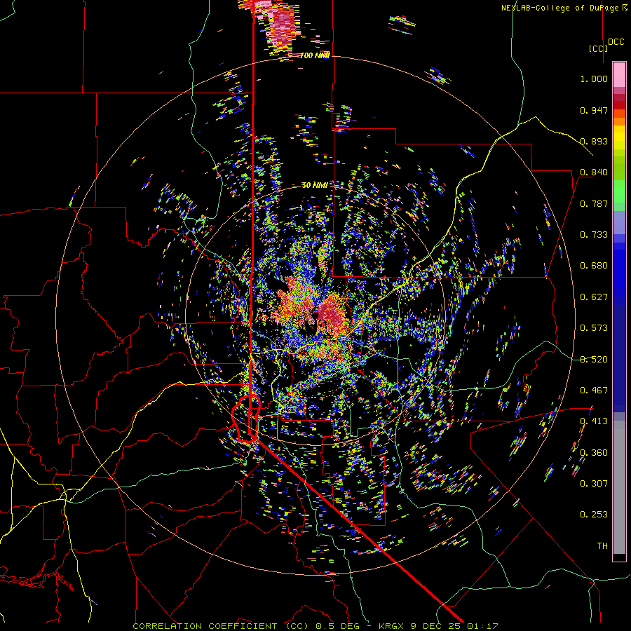The width and height of the screenshot is (631, 631).
Task: Click the 0.947 scale value
Action: (x=594, y=110)
